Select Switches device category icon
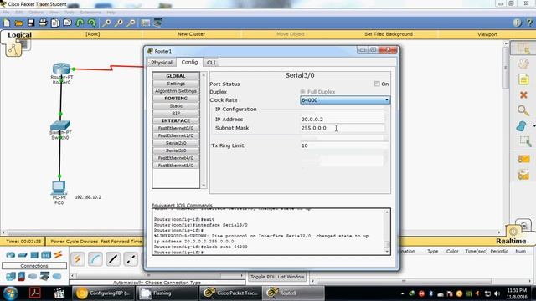 23,255
